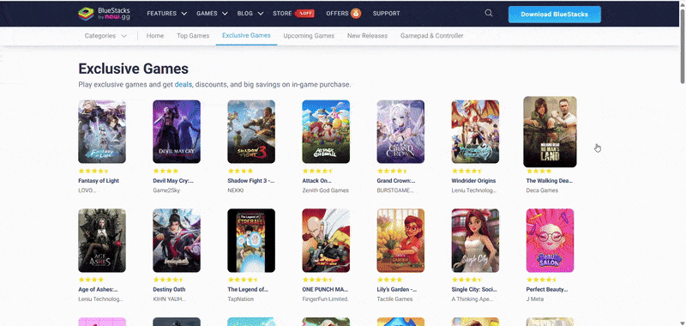Click the 'Deca Games' developer name

542,190
